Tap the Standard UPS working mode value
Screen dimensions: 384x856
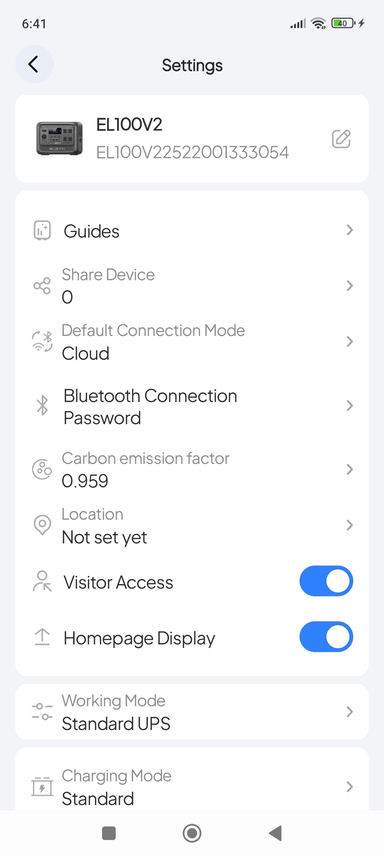(x=116, y=723)
